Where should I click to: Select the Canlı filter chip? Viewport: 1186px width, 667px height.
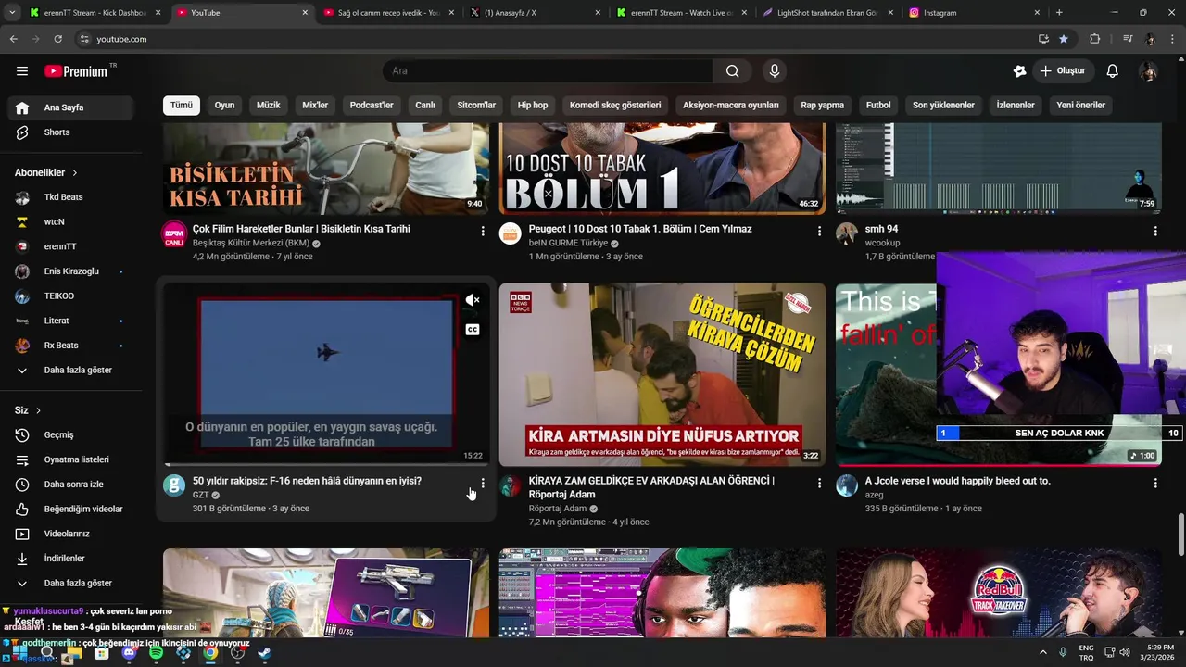[425, 106]
